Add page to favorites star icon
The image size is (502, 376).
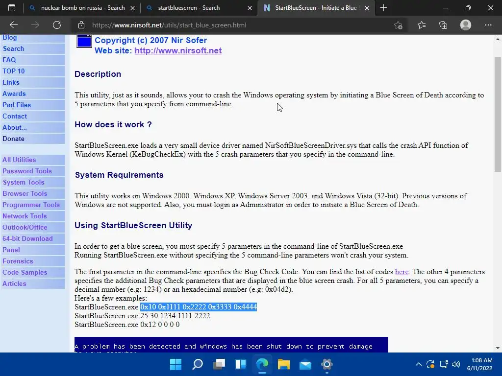pyautogui.click(x=398, y=25)
